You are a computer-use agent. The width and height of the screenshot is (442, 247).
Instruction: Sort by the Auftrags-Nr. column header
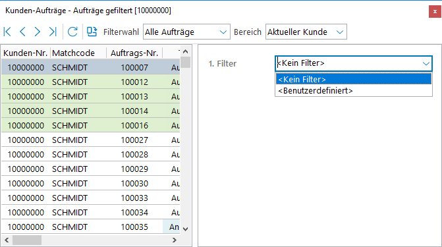(x=134, y=53)
